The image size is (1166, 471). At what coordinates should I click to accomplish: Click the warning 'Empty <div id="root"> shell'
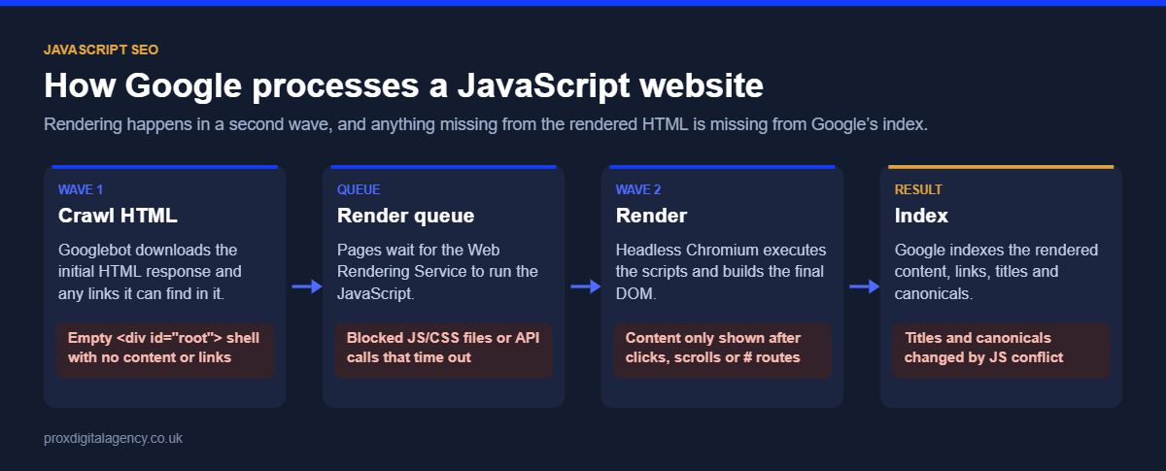164,348
